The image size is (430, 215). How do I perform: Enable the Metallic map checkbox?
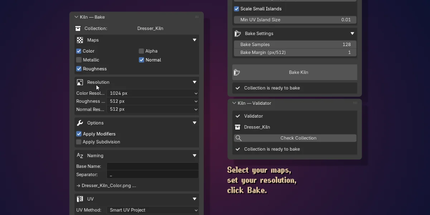(x=79, y=60)
